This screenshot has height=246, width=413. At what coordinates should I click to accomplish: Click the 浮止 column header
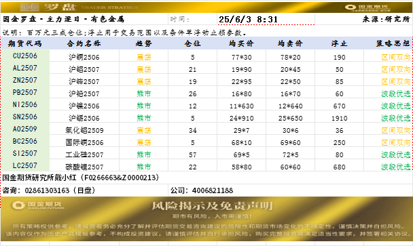(339, 43)
